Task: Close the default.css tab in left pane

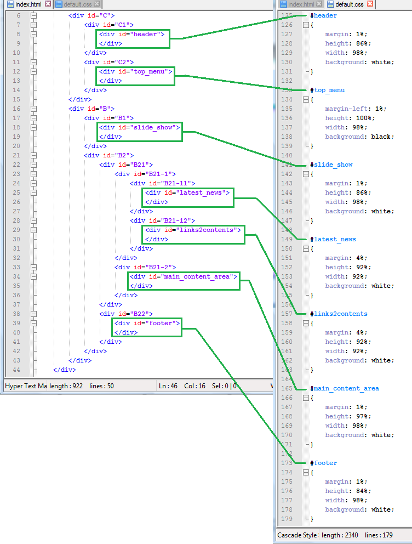Action: click(x=96, y=4)
